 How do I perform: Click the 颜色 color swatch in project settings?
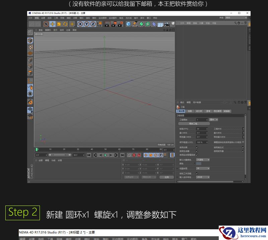[199, 164]
